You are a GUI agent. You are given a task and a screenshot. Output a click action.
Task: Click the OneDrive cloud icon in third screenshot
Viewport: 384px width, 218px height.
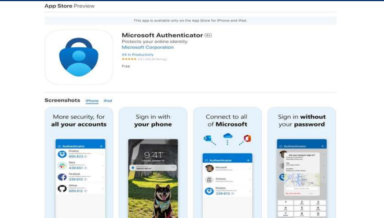228,136
